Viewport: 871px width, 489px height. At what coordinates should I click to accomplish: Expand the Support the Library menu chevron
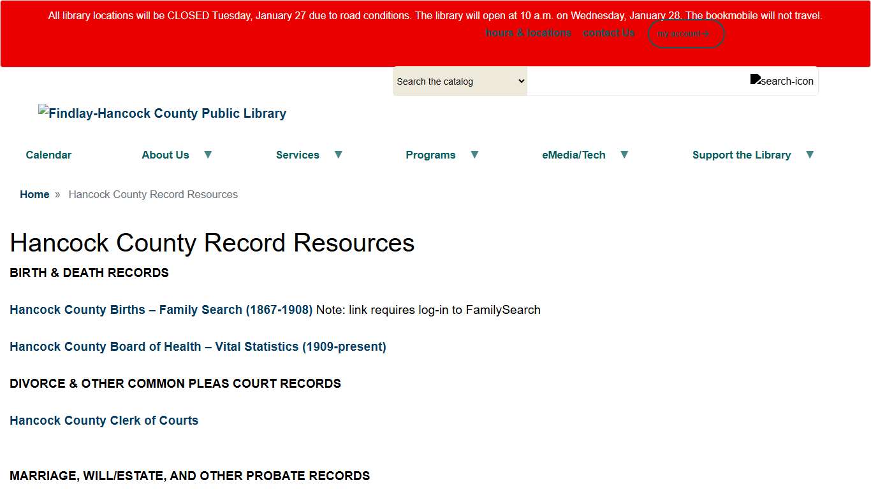810,154
